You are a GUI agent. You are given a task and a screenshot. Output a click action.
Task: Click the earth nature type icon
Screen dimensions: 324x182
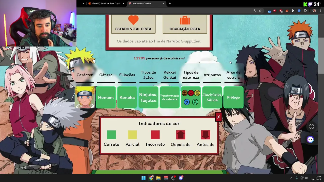(x=185, y=93)
